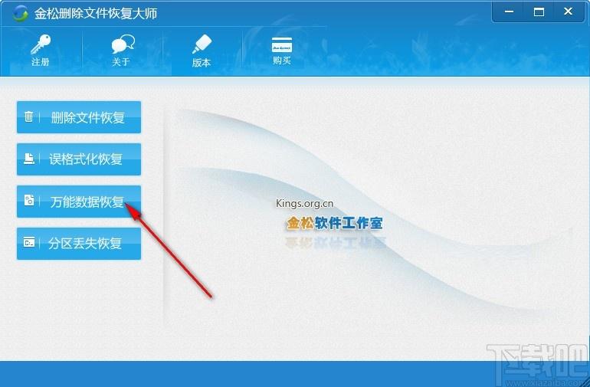
Task: Click the Kings.org.cn text
Action: pyautogui.click(x=304, y=204)
